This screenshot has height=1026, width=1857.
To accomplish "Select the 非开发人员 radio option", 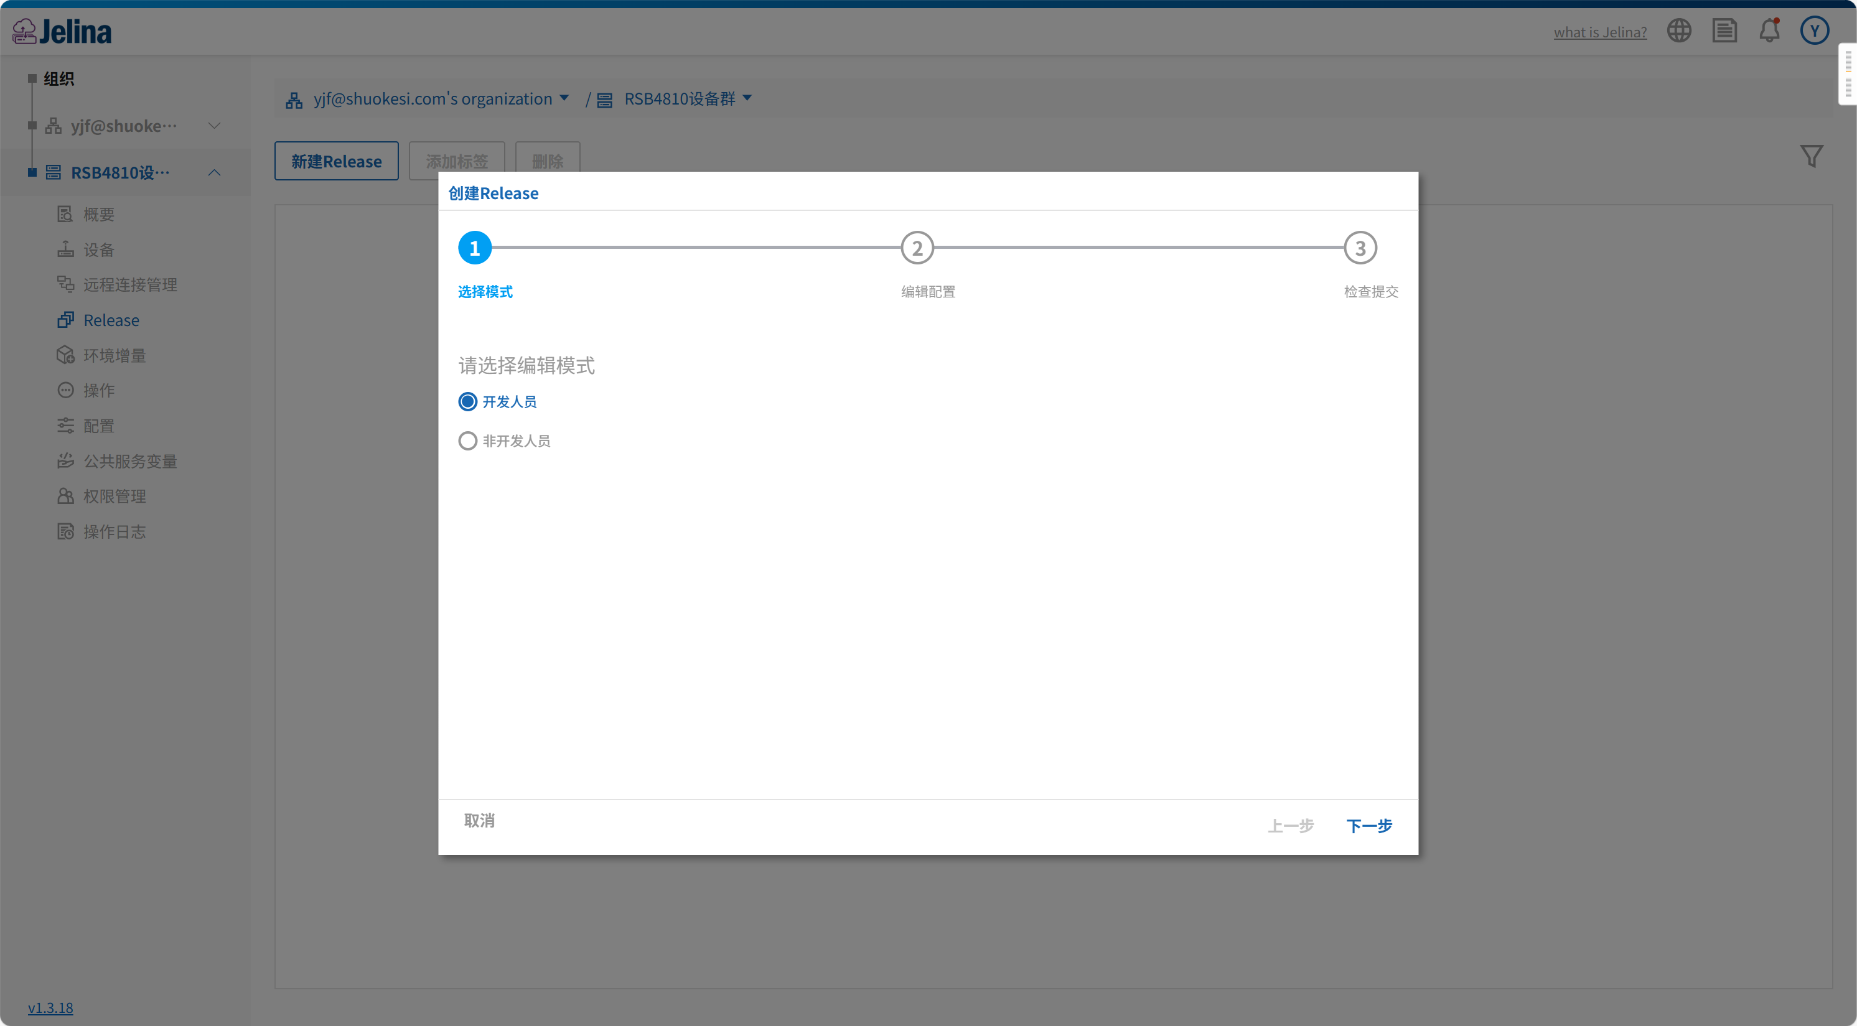I will [x=468, y=441].
